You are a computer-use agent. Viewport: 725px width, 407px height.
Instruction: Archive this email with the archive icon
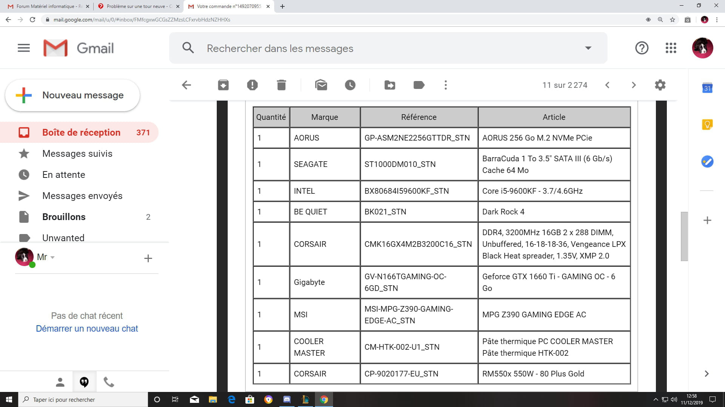(x=223, y=85)
